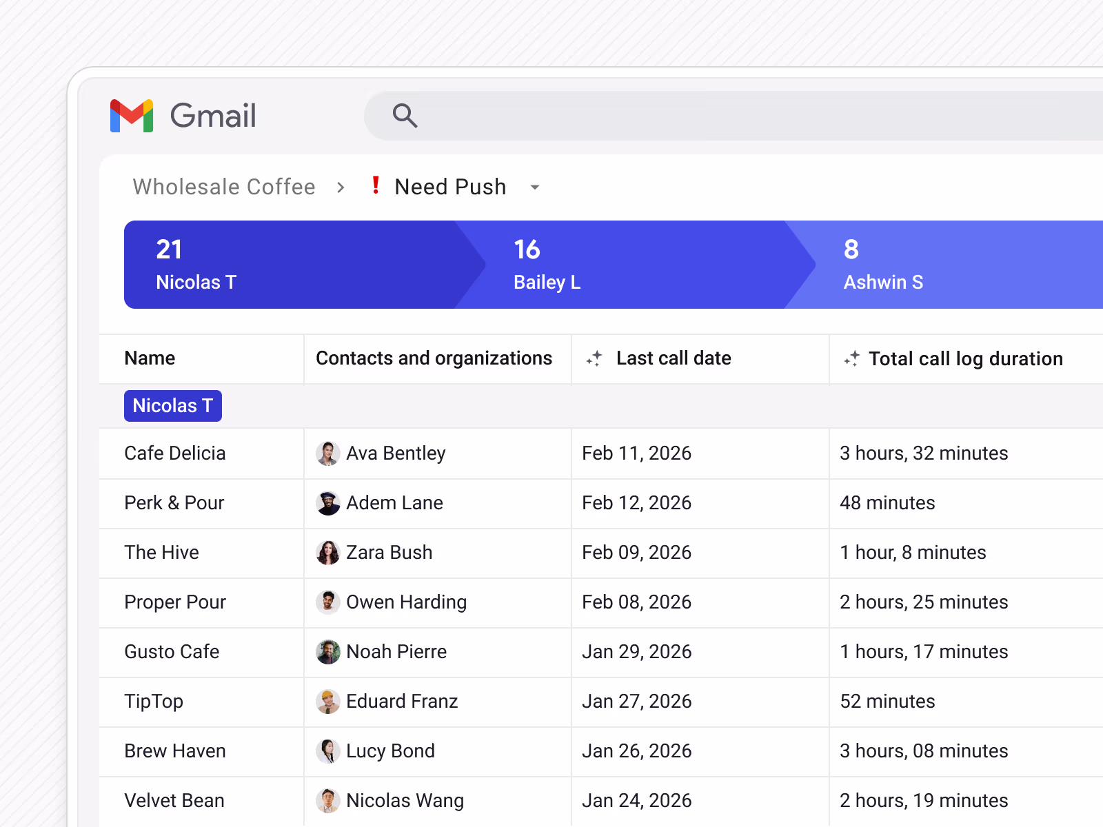This screenshot has width=1103, height=827.
Task: Open the Velvet Bean row
Action: point(601,801)
